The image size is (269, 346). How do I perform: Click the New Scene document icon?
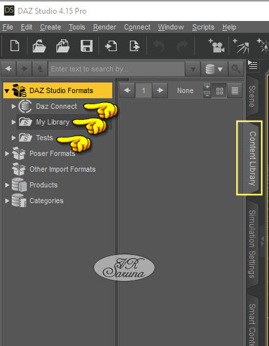pyautogui.click(x=15, y=46)
